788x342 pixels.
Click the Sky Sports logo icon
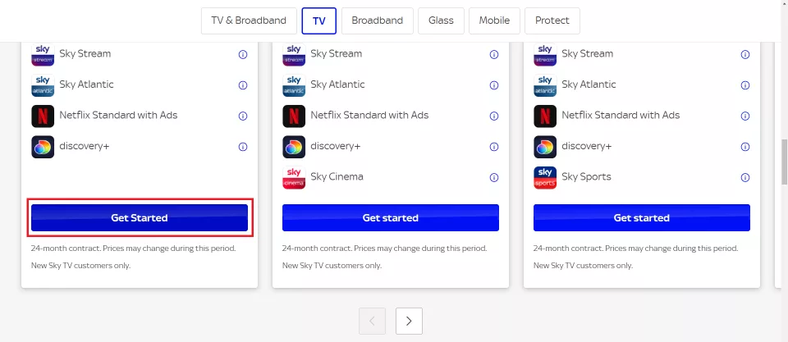[x=545, y=177]
